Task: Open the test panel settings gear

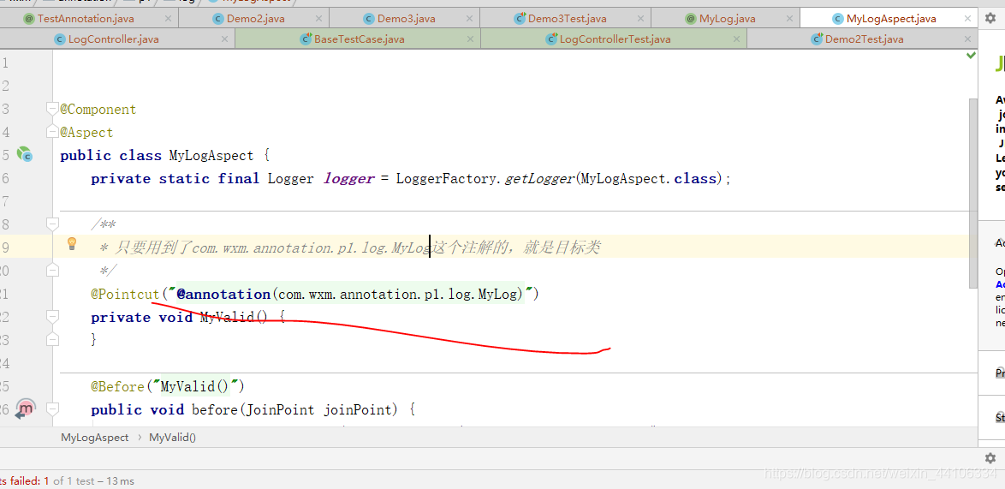Action: [990, 457]
